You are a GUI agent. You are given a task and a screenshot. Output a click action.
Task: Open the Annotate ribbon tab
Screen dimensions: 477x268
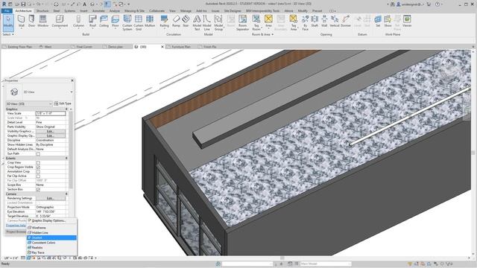[98, 10]
